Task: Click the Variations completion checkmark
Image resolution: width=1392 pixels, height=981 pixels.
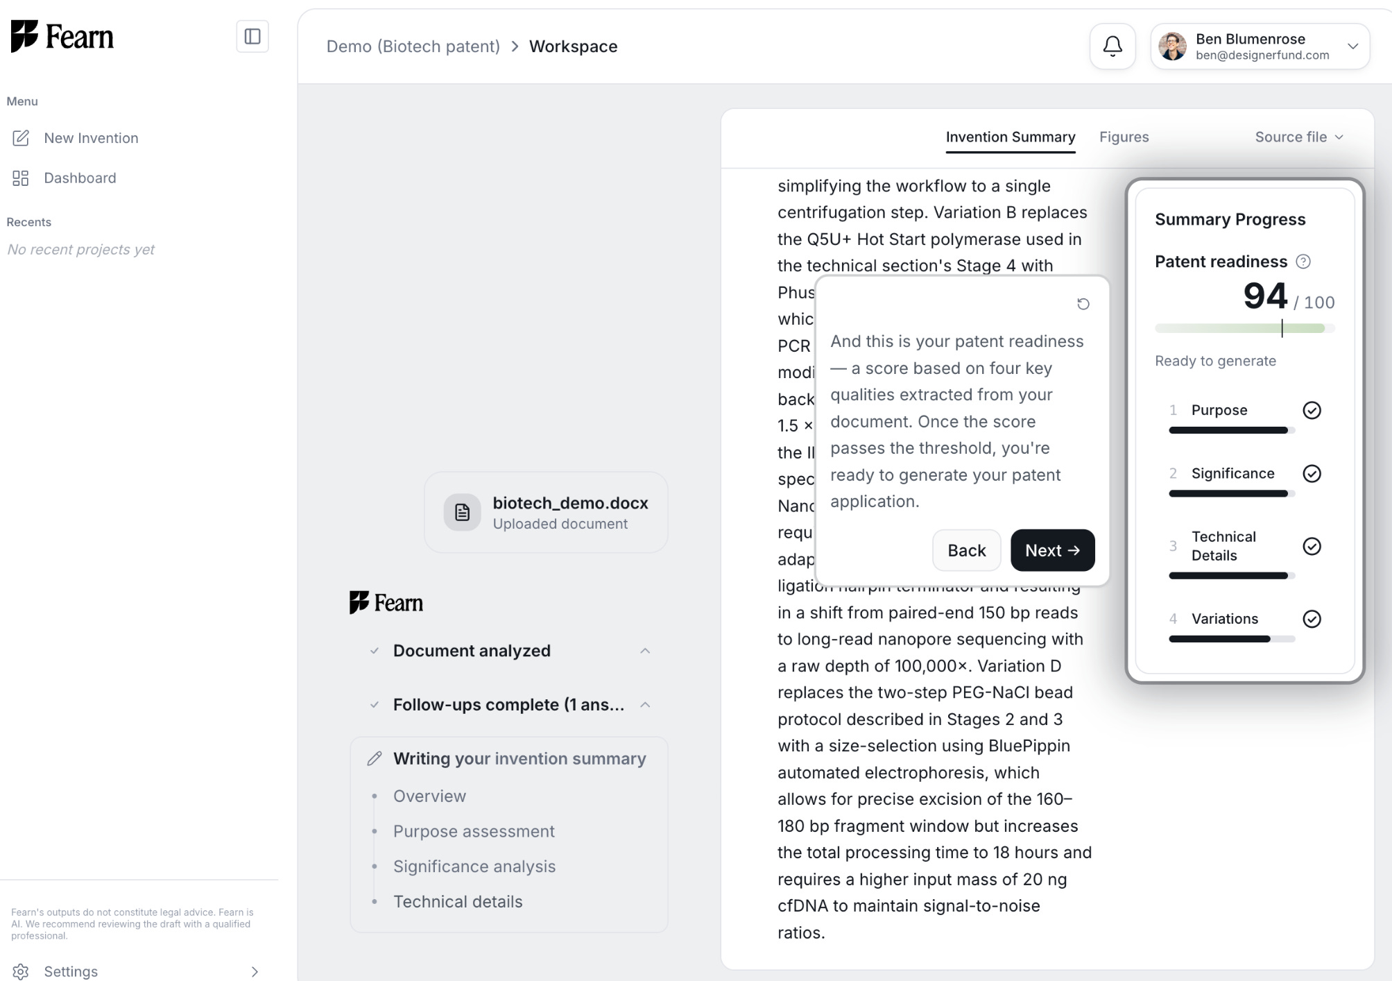Action: coord(1312,619)
